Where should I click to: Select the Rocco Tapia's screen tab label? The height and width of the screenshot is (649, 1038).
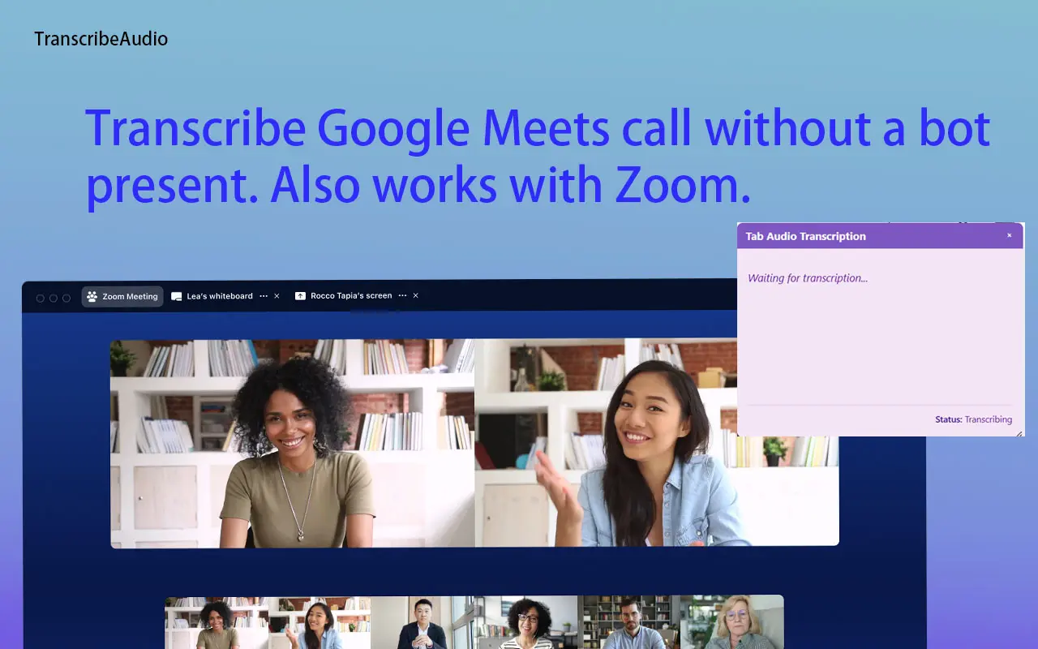tap(351, 296)
